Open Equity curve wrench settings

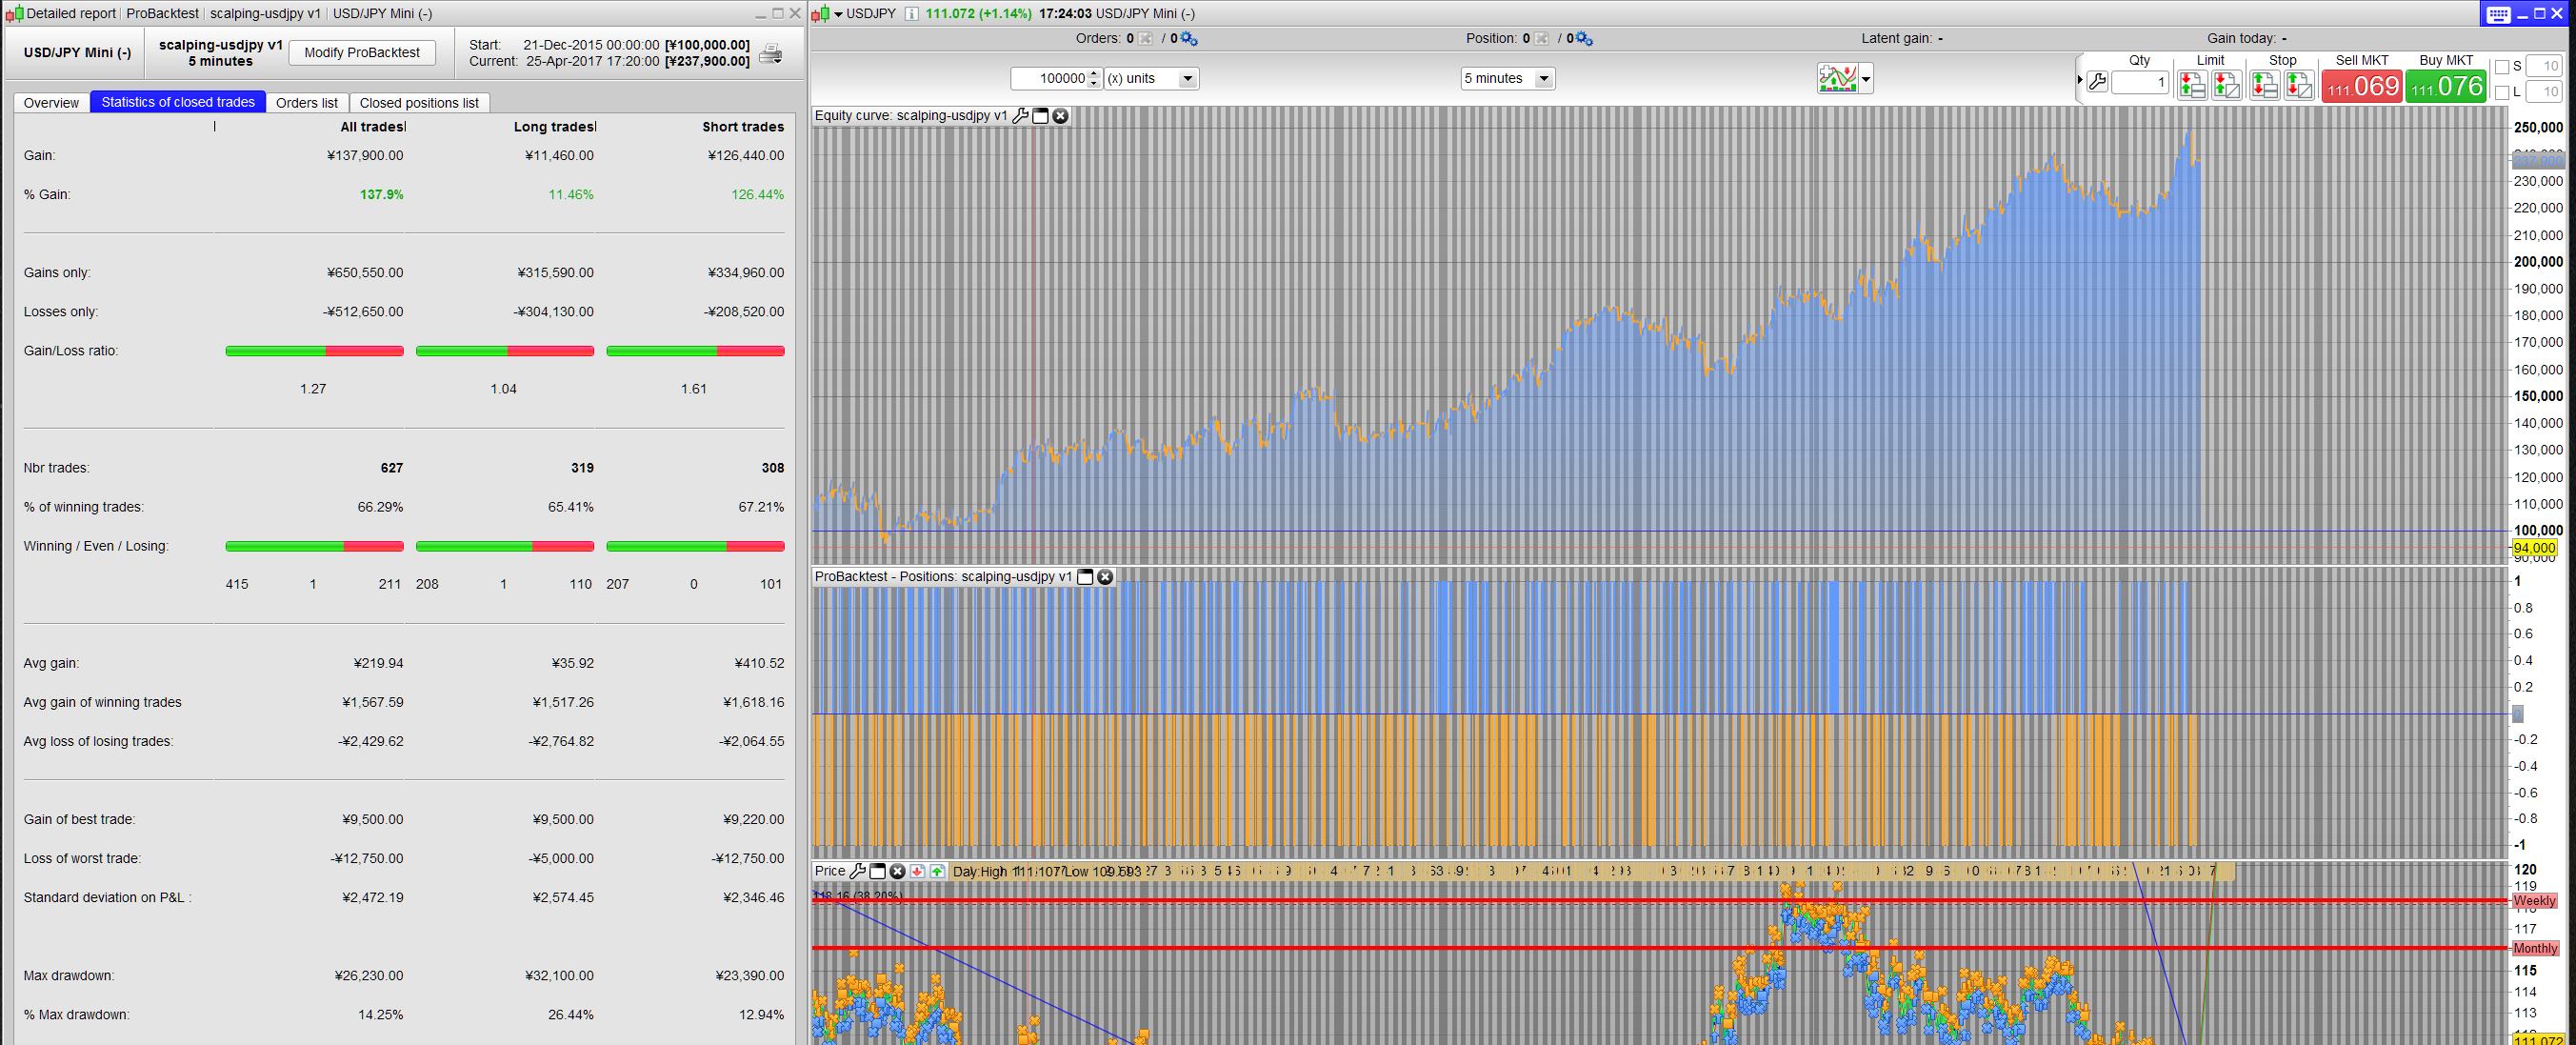(x=1021, y=116)
